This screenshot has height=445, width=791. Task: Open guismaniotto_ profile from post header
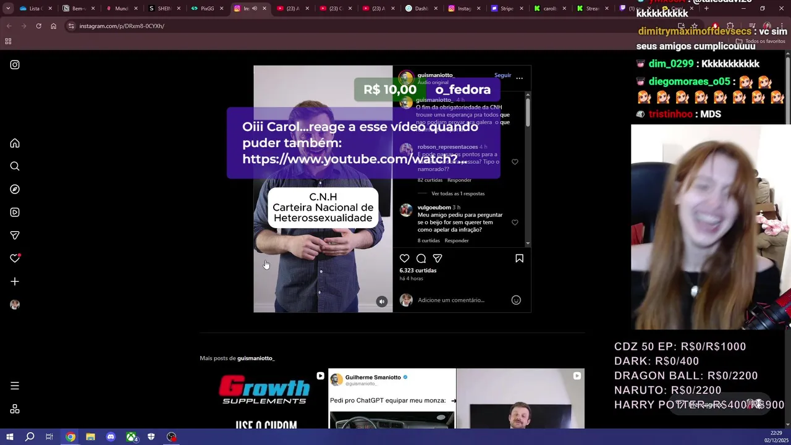point(435,75)
